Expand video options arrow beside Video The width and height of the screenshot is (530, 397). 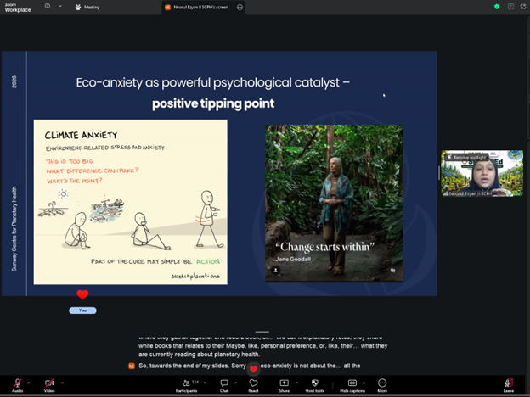click(64, 381)
